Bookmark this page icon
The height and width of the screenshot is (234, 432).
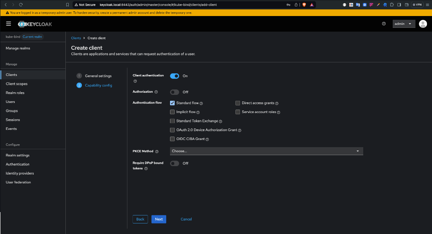67,5
